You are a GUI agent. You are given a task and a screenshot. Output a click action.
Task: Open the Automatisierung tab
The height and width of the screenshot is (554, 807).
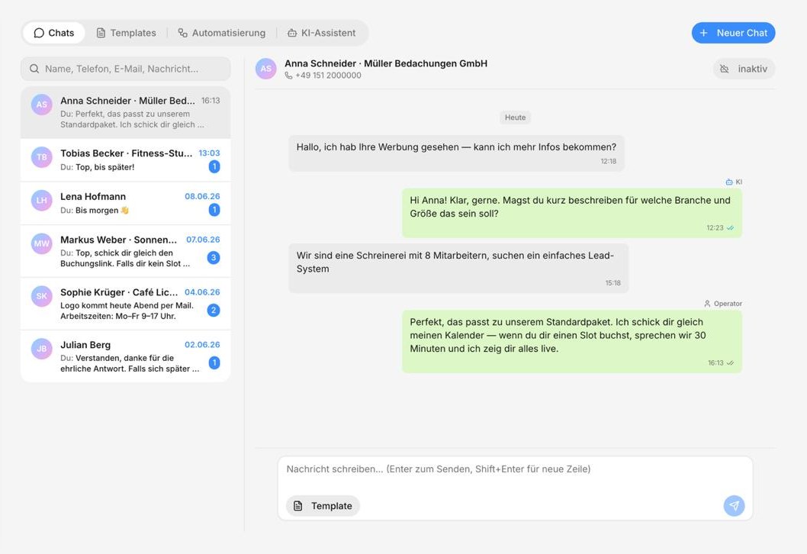click(x=222, y=33)
